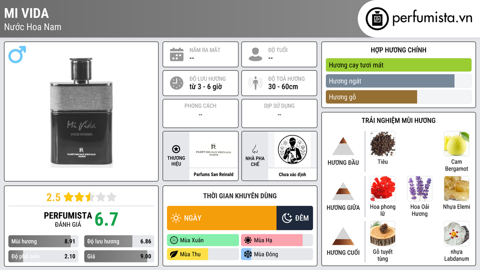Viewport: 480px width, 270px height.
Task: Open the Mi Vida bottle product image
Action: click(x=82, y=112)
